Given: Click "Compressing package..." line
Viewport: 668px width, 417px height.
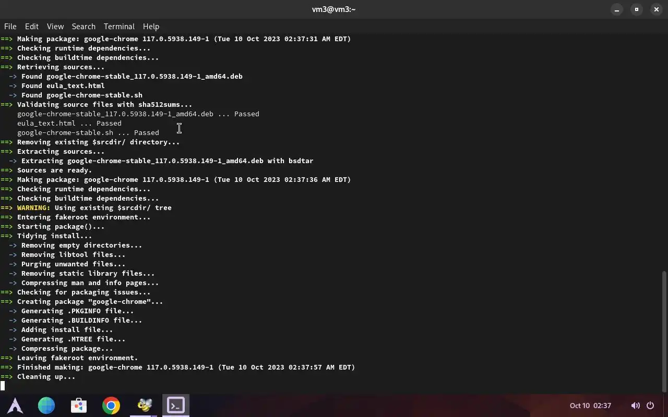Looking at the screenshot, I should tap(67, 348).
